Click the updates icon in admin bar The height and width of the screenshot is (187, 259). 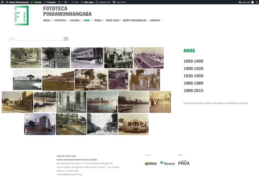coord(60,2)
